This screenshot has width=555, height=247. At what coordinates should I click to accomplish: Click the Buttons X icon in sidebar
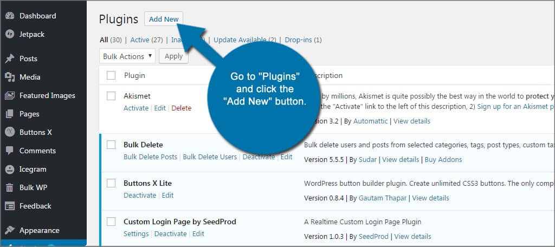[10, 132]
